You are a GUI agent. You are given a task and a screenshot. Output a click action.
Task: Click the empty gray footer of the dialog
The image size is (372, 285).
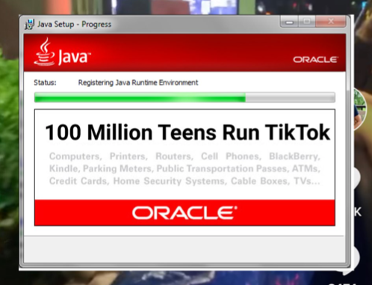click(185, 249)
